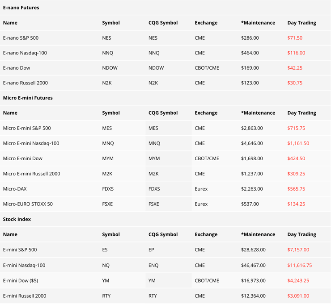Select the $42.25 day trading margin
The height and width of the screenshot is (304, 331).
coord(295,68)
